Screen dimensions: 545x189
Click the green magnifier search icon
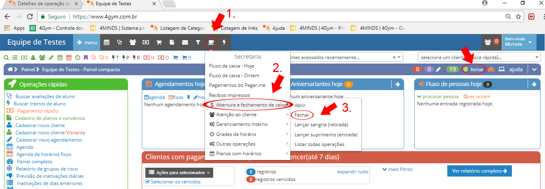(x=6, y=57)
